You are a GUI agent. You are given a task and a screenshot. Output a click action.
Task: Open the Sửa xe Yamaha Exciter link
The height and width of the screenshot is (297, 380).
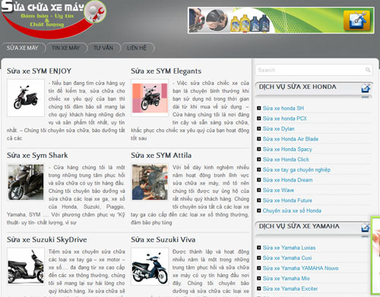click(x=290, y=289)
